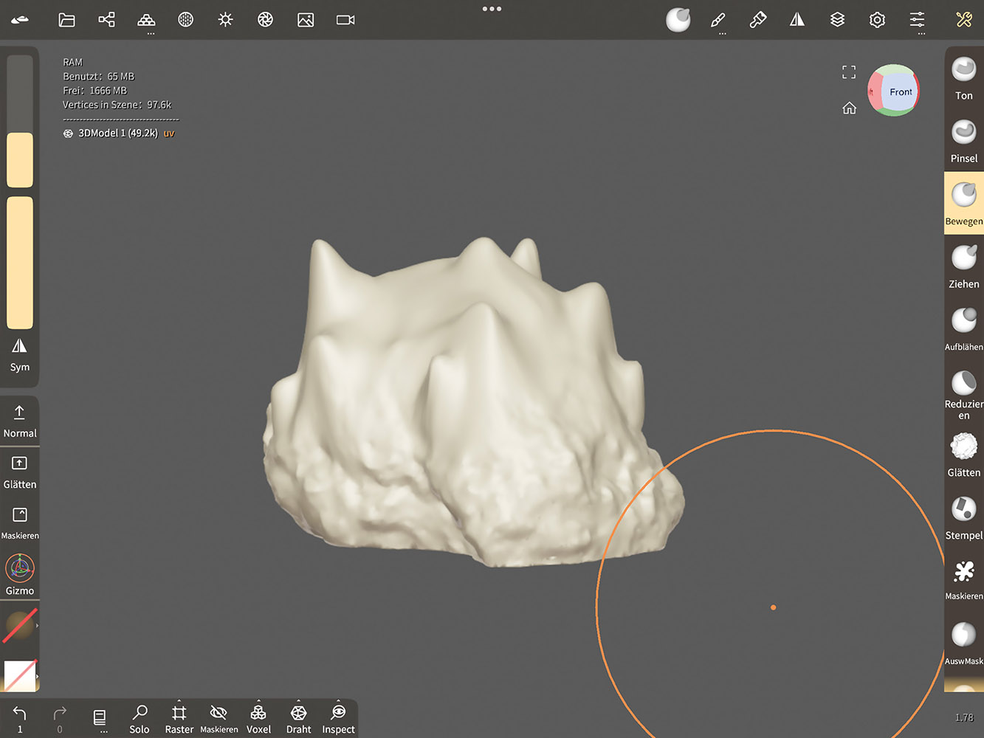
Task: Open the Stroke settings sphere icon
Action: click(678, 20)
